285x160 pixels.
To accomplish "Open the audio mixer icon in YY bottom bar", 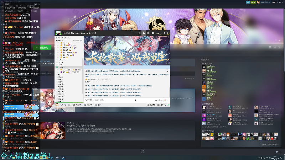I will (69, 105).
